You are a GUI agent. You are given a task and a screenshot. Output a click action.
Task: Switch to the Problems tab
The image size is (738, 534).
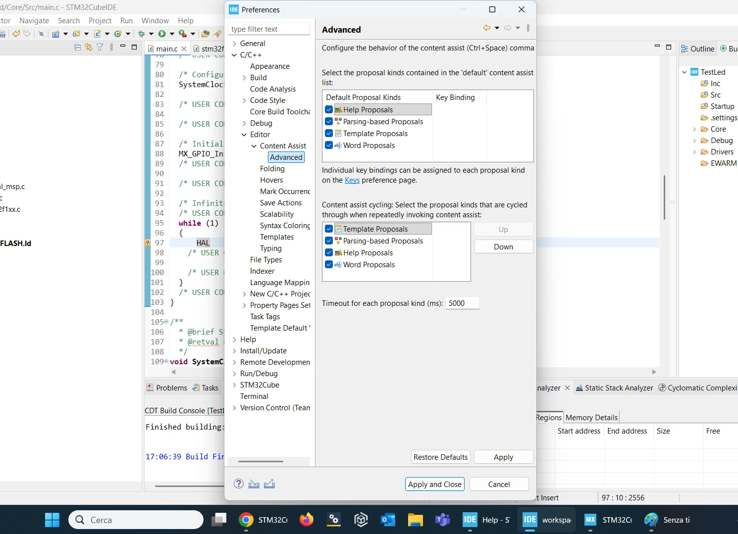click(x=167, y=388)
